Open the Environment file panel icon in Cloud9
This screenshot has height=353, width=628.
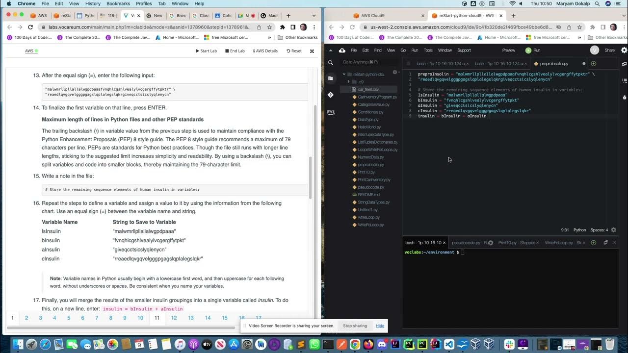(331, 78)
